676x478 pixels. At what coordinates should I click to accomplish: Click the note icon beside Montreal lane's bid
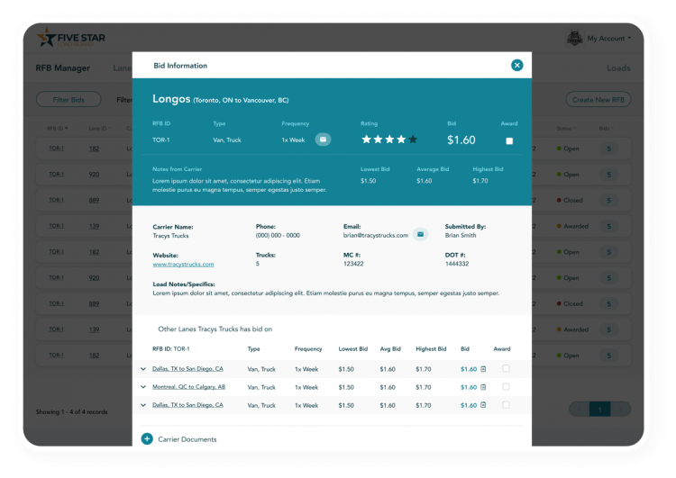(x=483, y=387)
